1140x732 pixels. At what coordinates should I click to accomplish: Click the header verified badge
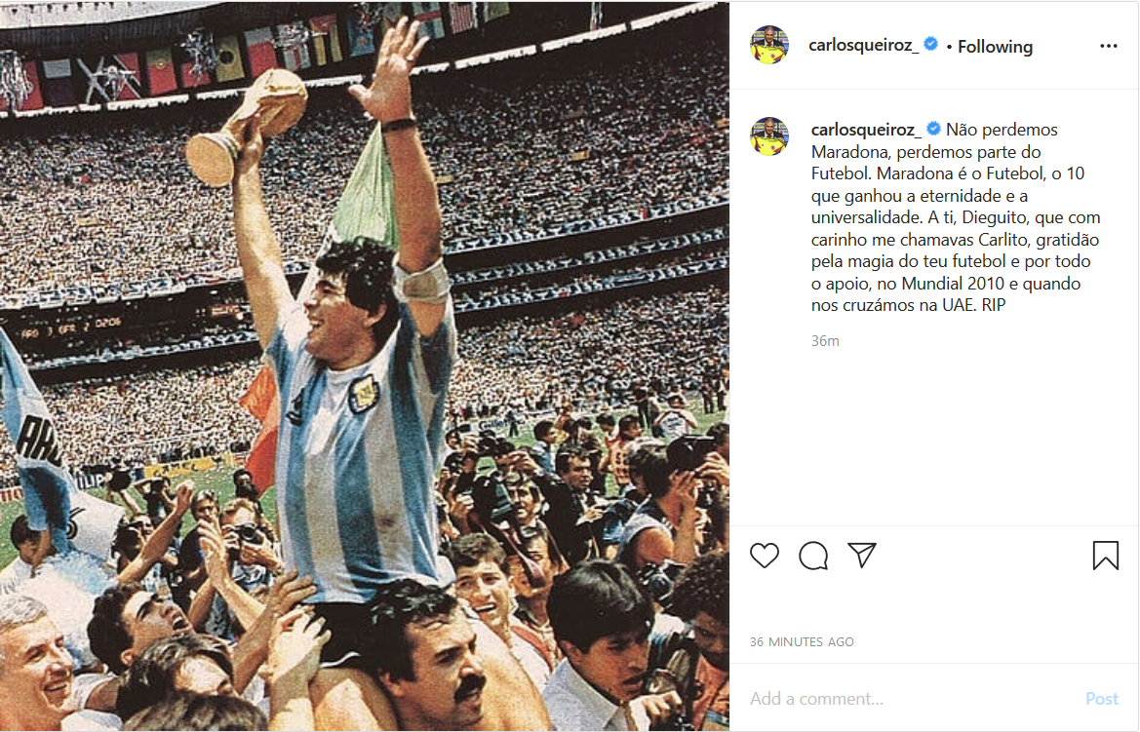tap(930, 44)
